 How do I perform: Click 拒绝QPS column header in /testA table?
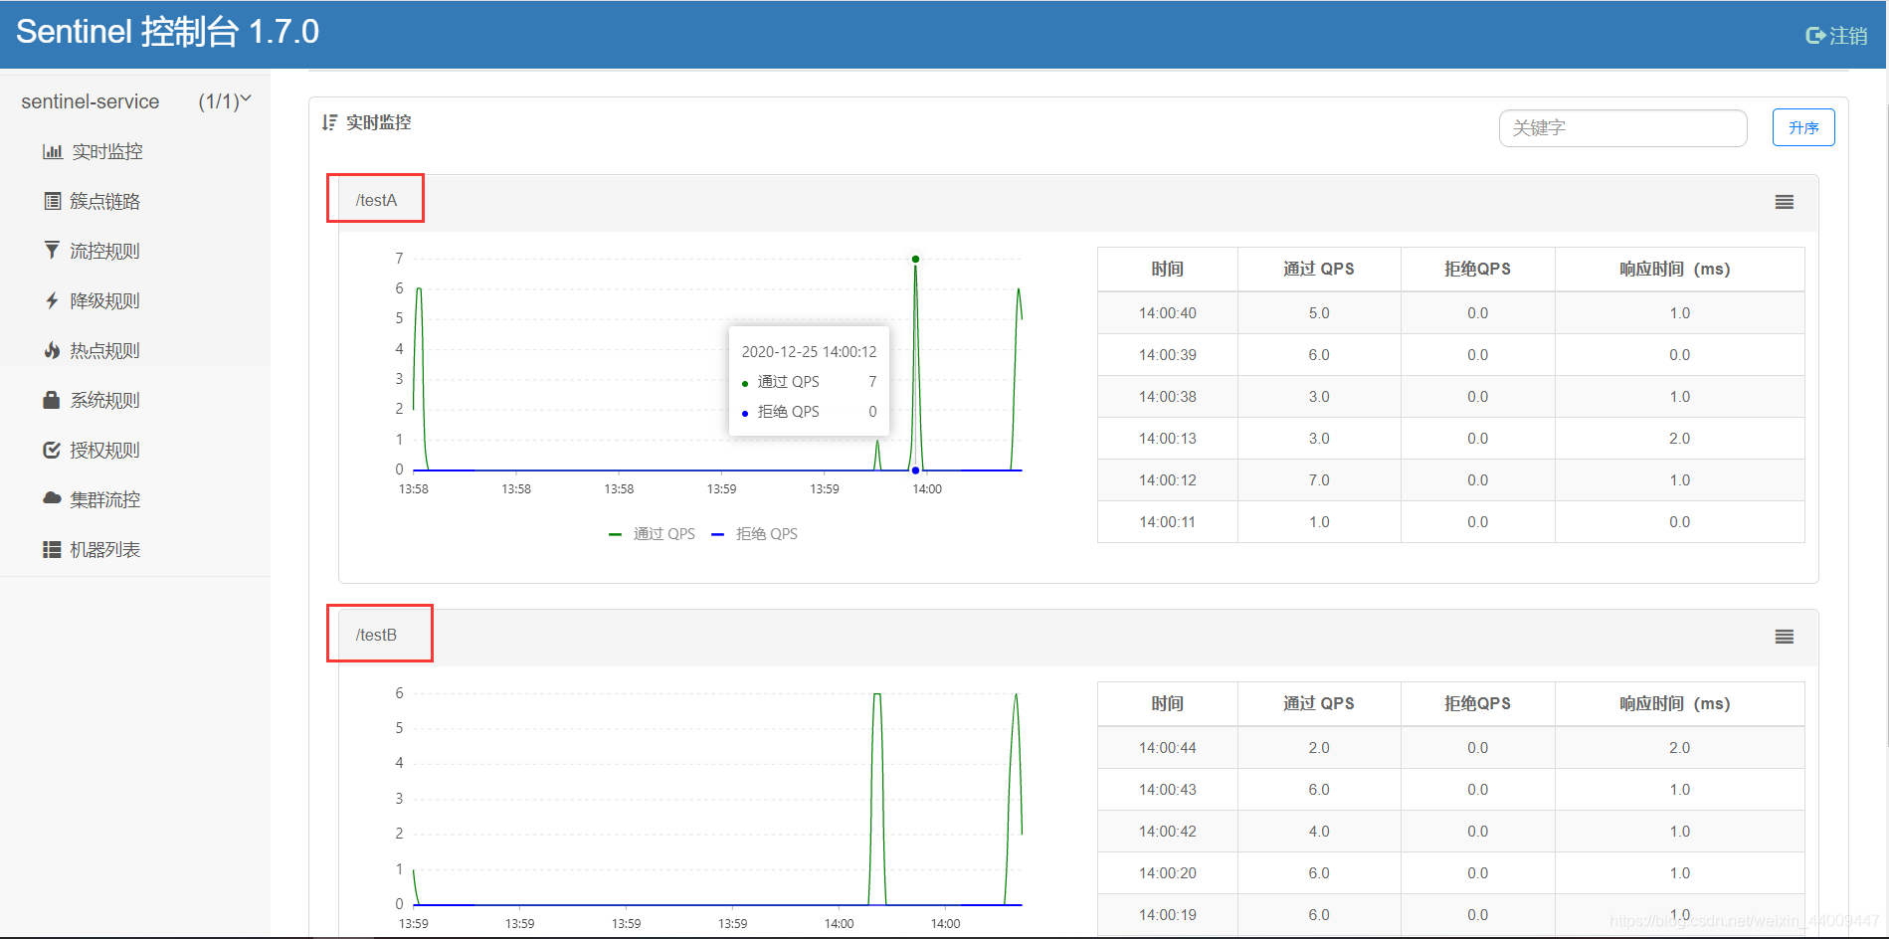pos(1478,269)
